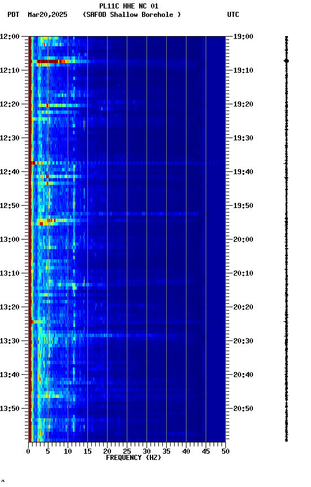Click the 50 Hz frequency tick label
This screenshot has width=311, height=487.
point(225,451)
